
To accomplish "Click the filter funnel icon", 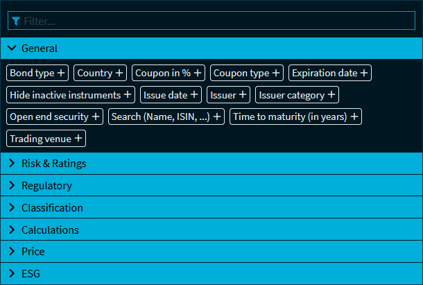I will tap(16, 21).
